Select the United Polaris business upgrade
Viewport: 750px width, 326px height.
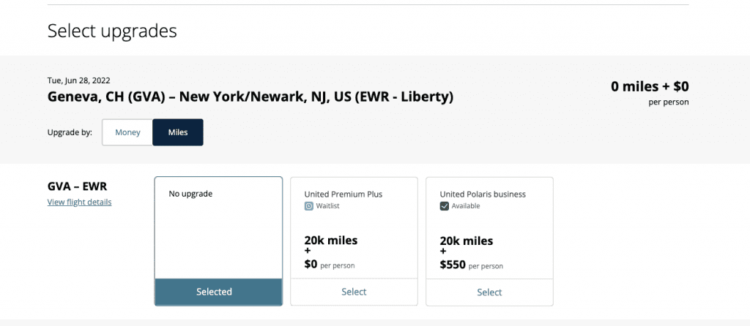tap(489, 292)
